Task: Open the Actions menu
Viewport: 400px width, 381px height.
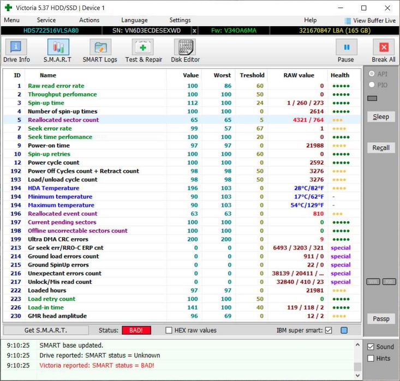Action: pos(89,20)
